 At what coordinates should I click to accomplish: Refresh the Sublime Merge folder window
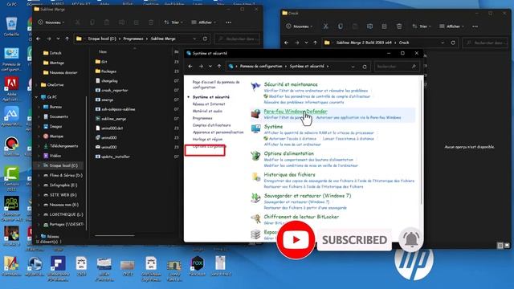pyautogui.click(x=205, y=39)
